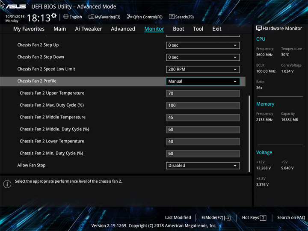Viewport: 308px width, 231px height.
Task: Expand Chassis Fan 2 Speed Low Limit dropdown
Action: (x=203, y=69)
